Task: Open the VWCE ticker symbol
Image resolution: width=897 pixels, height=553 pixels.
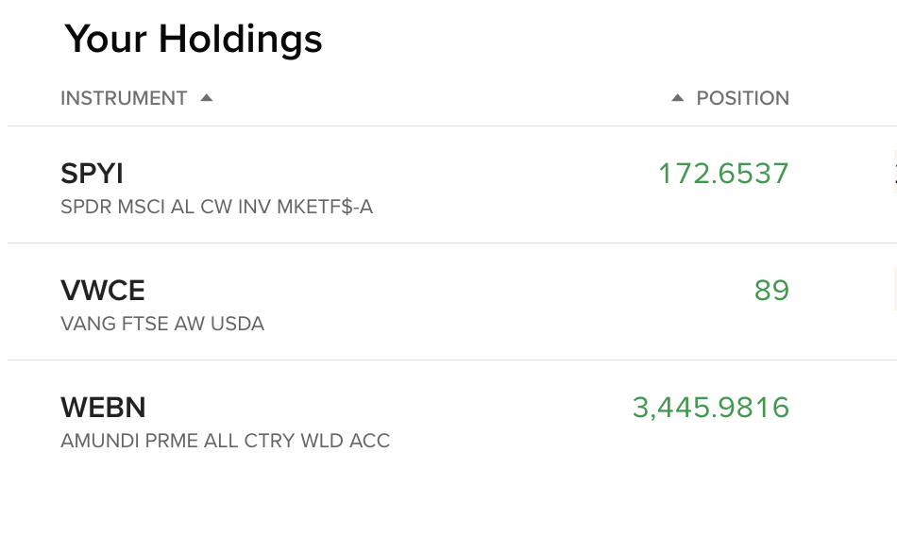Action: click(x=103, y=291)
